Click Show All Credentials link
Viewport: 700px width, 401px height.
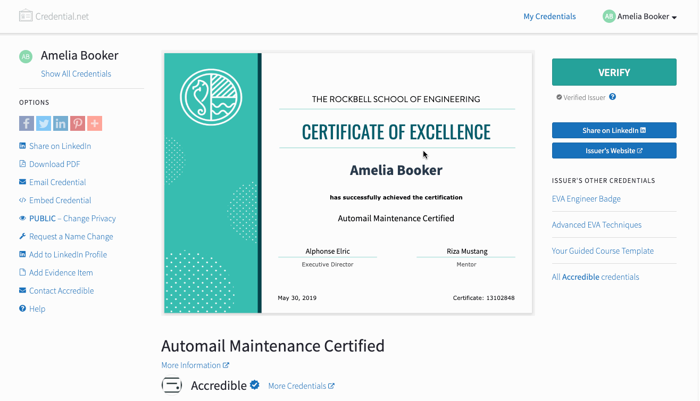pos(76,74)
